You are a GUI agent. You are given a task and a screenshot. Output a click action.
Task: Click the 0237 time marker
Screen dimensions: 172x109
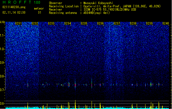click(117, 23)
